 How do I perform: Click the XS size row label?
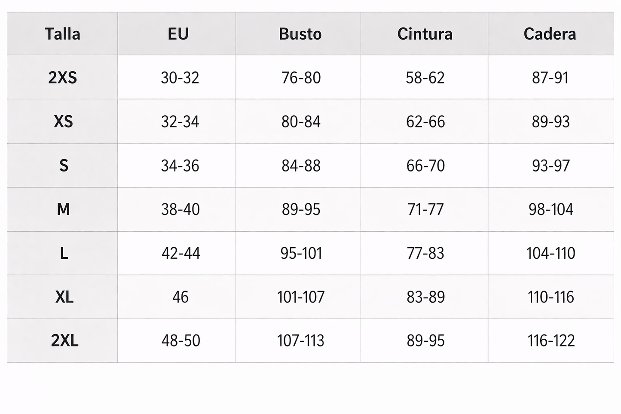62,122
